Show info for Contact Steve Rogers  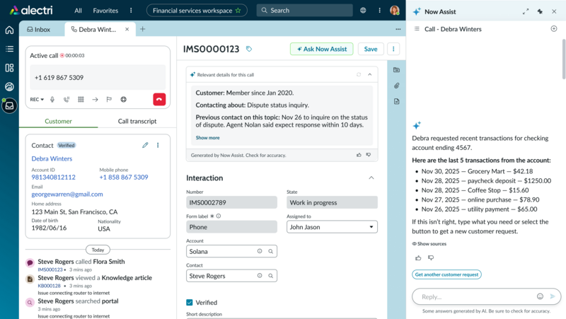[x=260, y=276]
